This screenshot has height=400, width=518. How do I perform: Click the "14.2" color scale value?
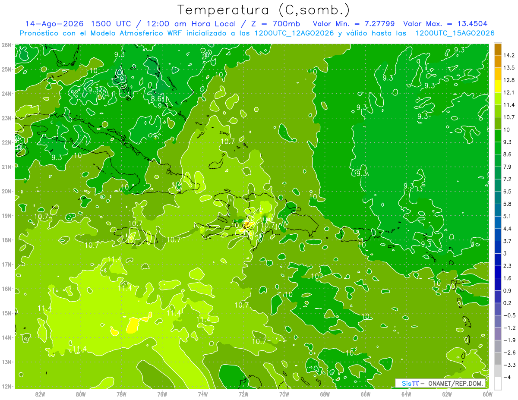coord(509,55)
